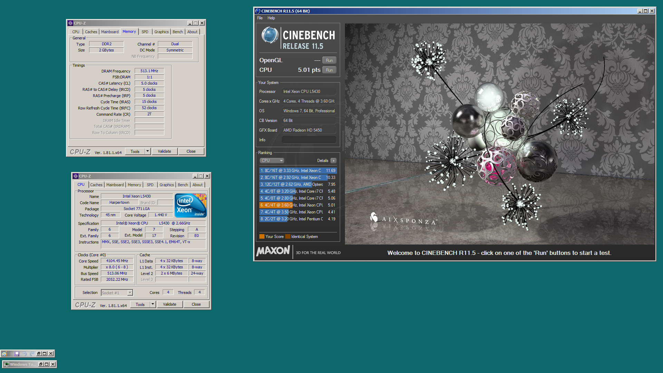Click the rendered spheres image in Cinebench
Screen dimensions: 663x373
click(500, 134)
